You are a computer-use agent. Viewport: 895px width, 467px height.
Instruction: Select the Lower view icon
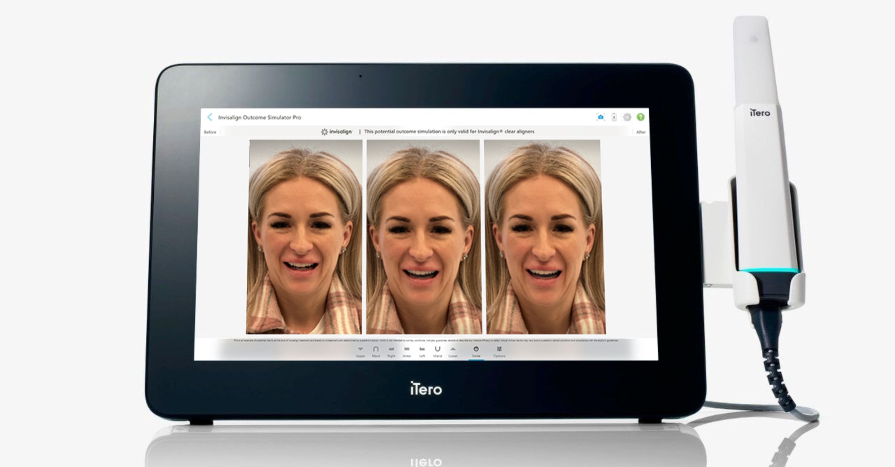(x=453, y=352)
